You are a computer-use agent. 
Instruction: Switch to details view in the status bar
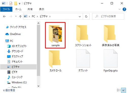click(x=119, y=90)
